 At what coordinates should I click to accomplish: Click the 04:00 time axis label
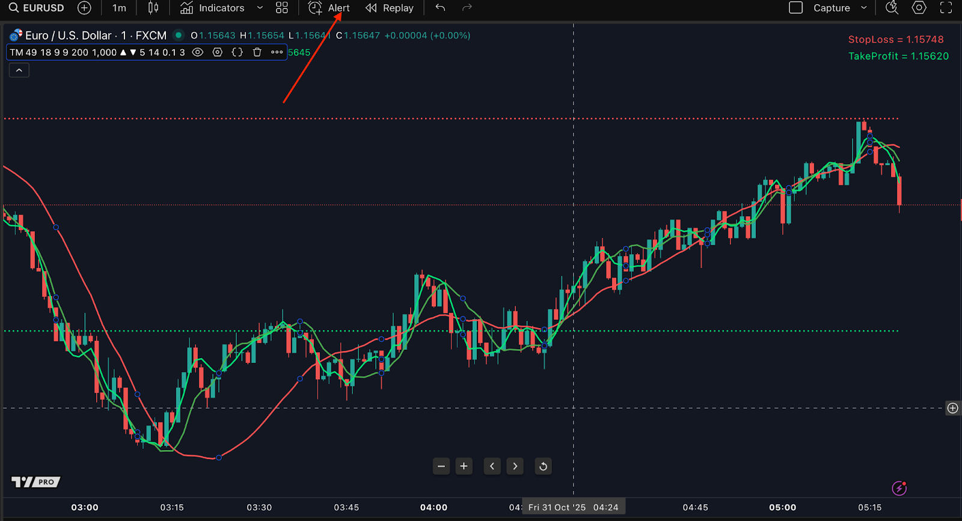click(x=434, y=507)
